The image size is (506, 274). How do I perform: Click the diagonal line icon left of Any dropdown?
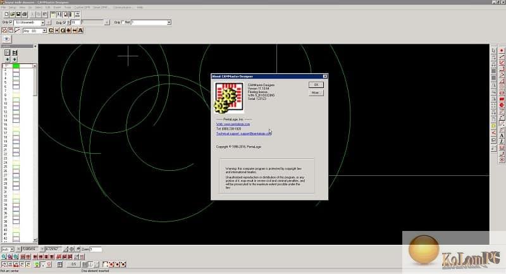pyautogui.click(x=17, y=30)
